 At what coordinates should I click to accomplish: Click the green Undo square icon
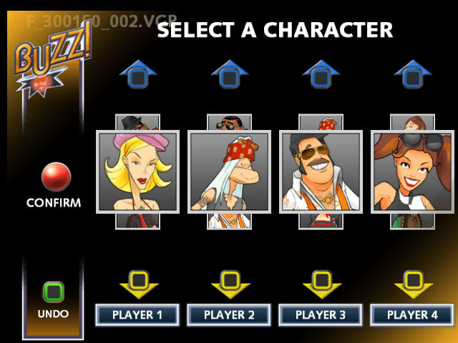tap(54, 292)
